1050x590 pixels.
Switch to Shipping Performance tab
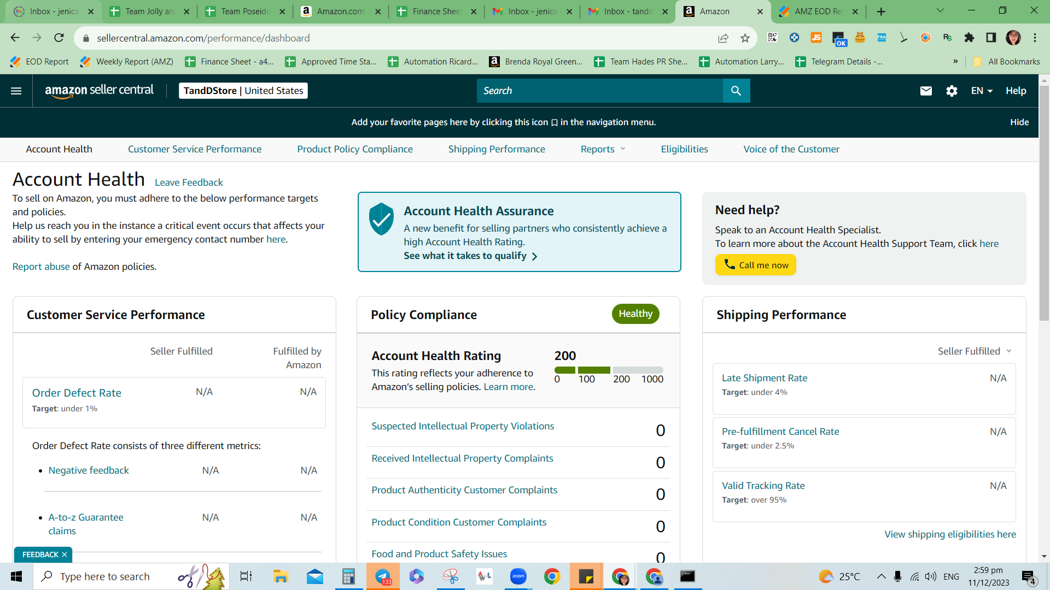(x=497, y=149)
